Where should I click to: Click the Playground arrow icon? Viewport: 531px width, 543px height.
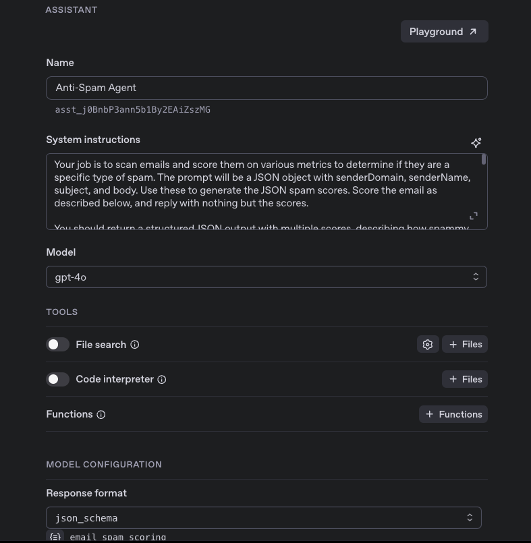(473, 32)
